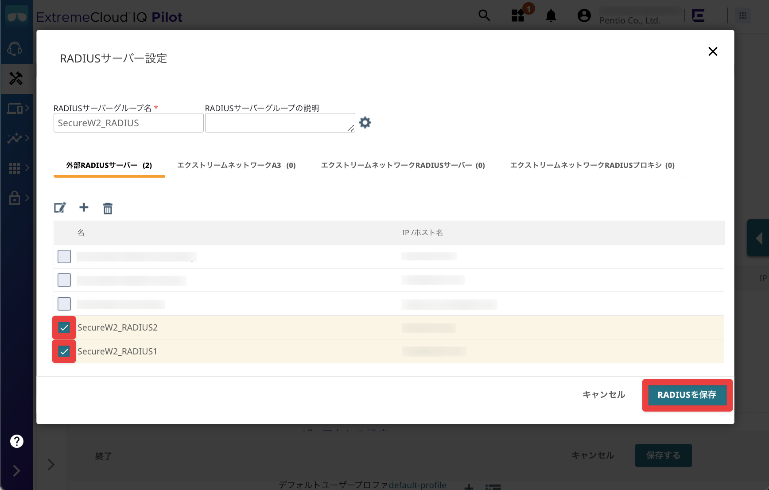Click キャンセル in the RADIUS dialog
The height and width of the screenshot is (490, 769).
click(x=604, y=395)
